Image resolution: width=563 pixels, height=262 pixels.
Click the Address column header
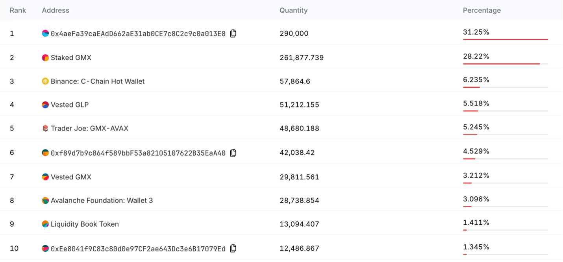pos(56,10)
